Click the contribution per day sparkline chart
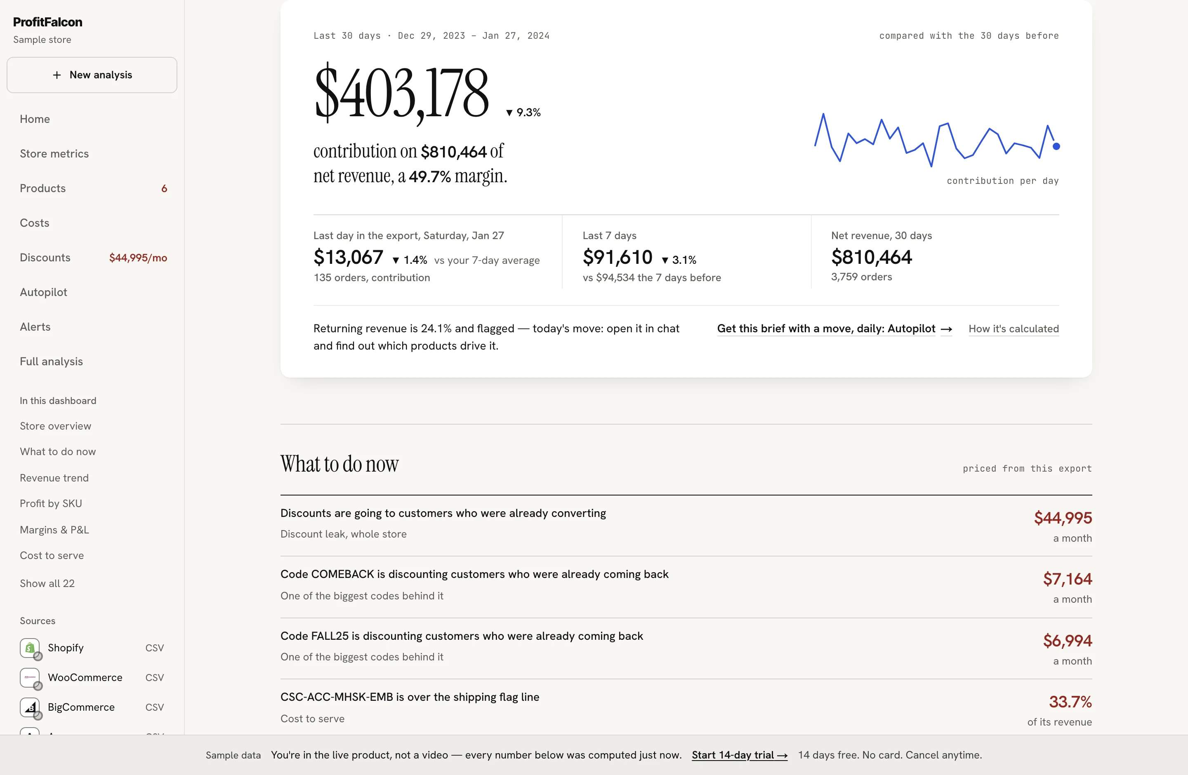Screen dimensions: 1188x775 click(x=937, y=140)
